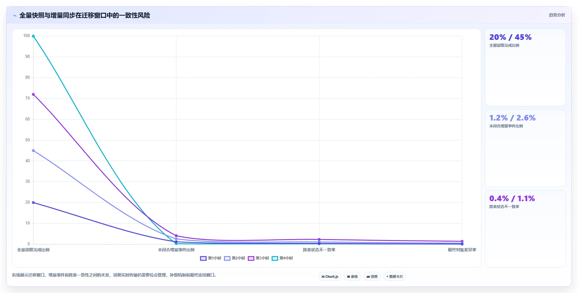The height and width of the screenshot is (293, 578).
Task: Toggle the 第4小时 legend entry
Action: (x=282, y=258)
